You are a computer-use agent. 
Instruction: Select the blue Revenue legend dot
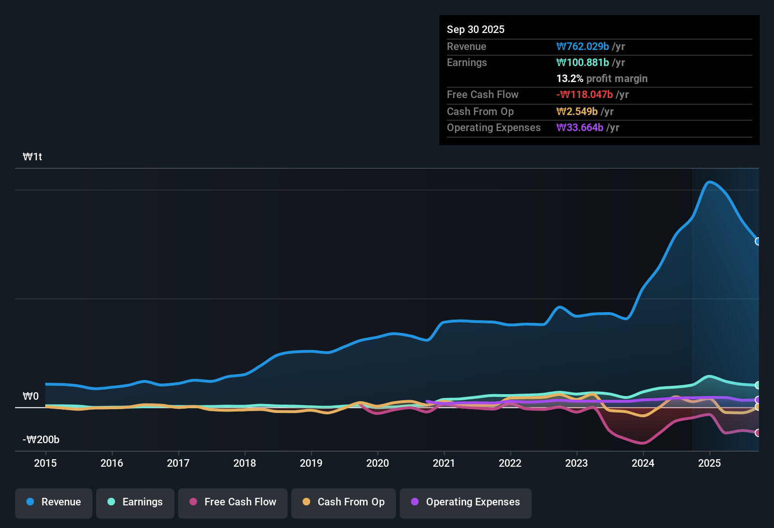click(x=29, y=502)
